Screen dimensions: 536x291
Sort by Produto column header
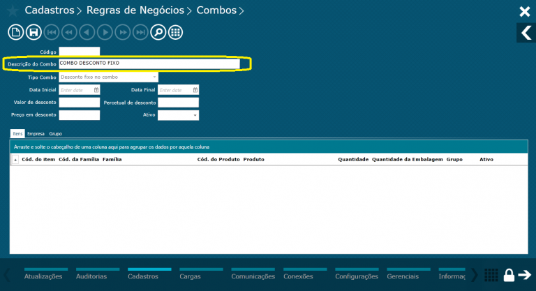(253, 159)
